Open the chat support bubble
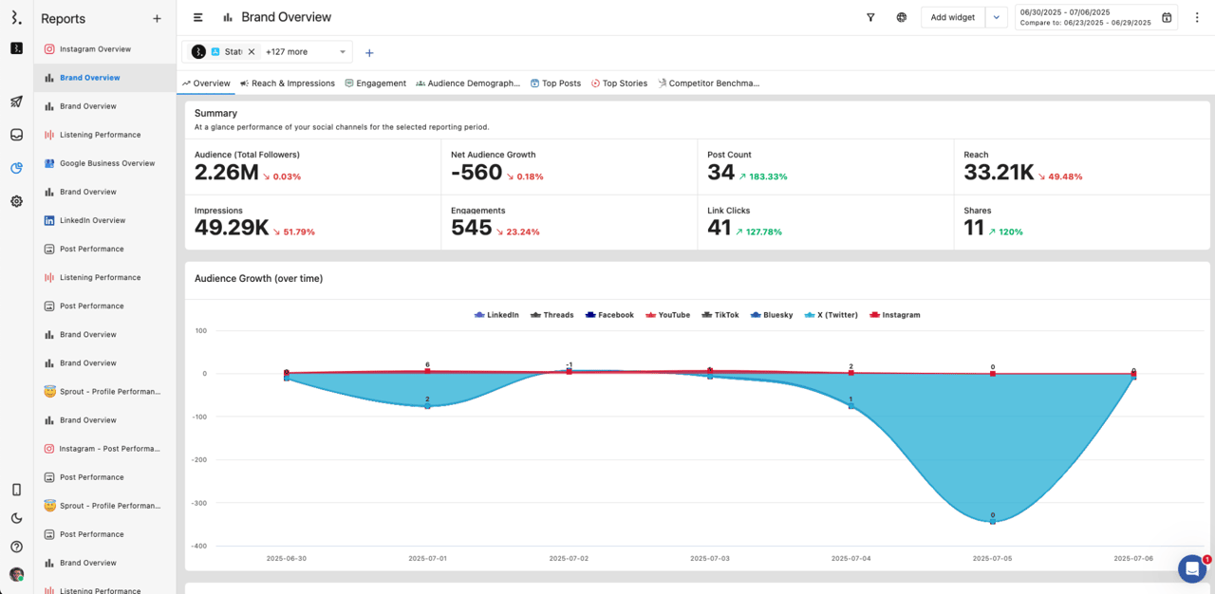1215x594 pixels. [1191, 568]
